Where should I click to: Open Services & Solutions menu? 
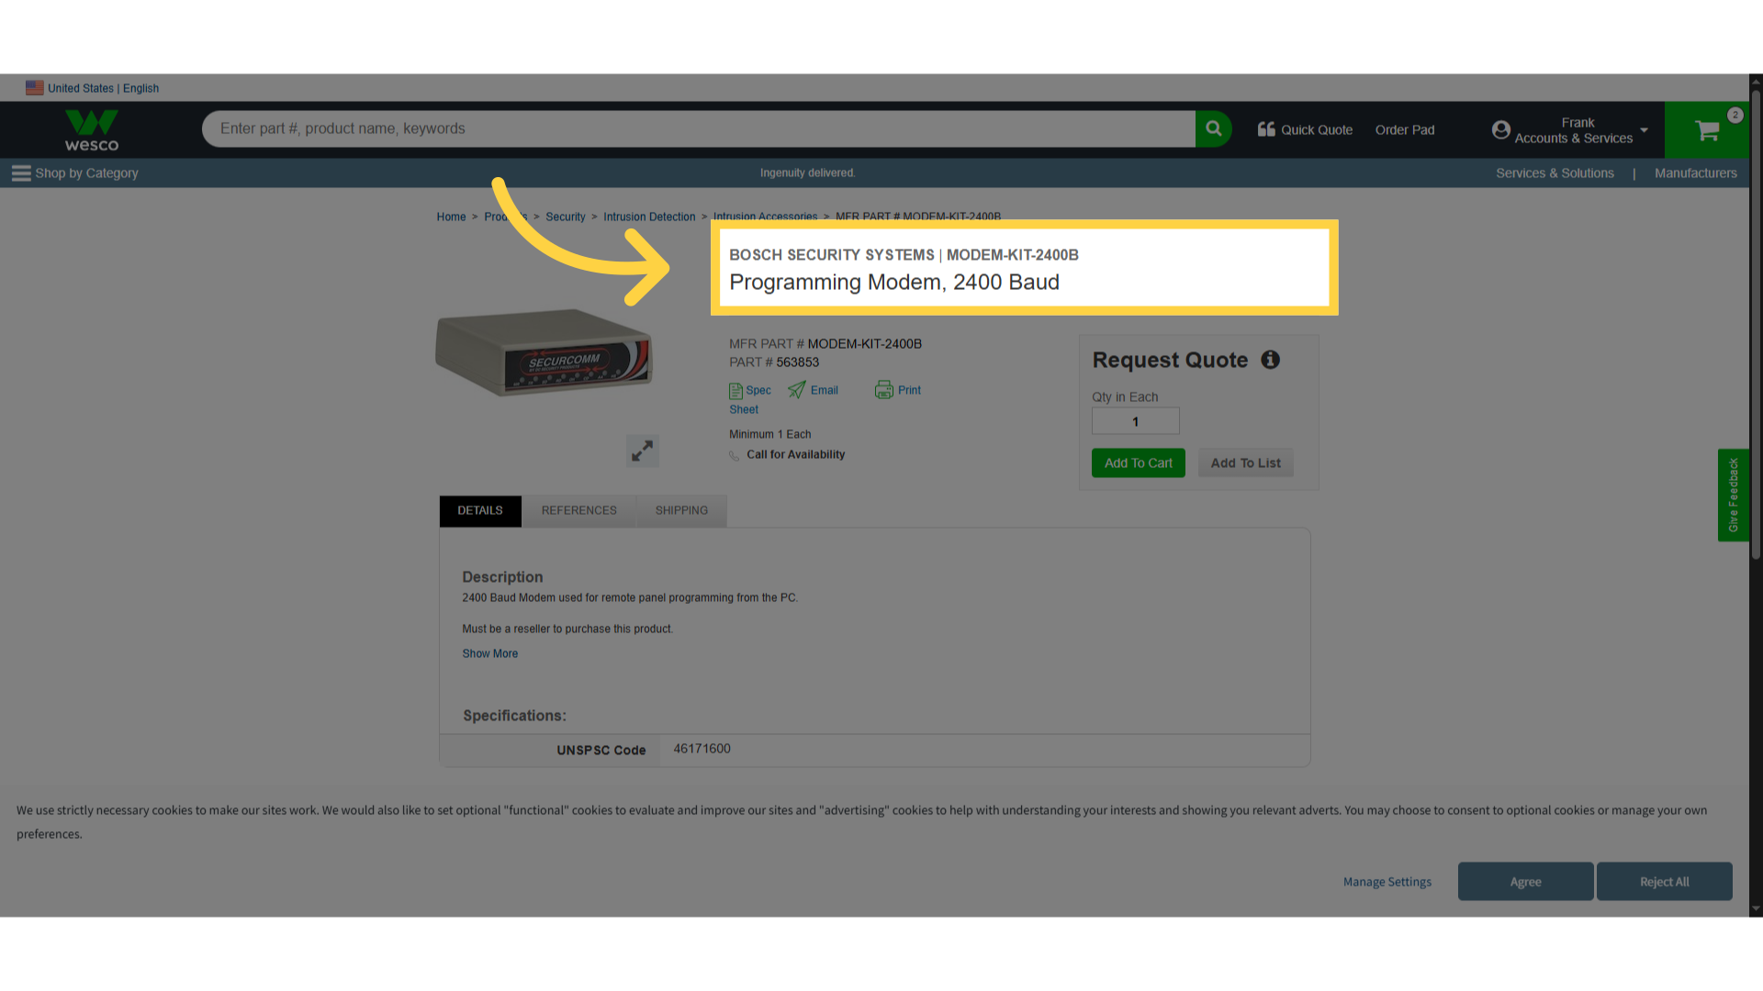[x=1555, y=173]
